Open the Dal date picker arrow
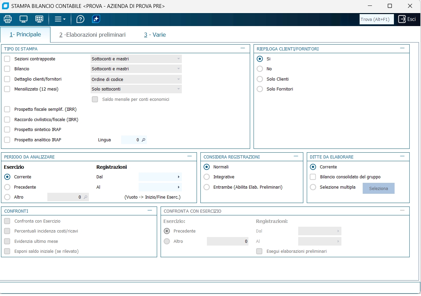The height and width of the screenshot is (296, 421). coord(178,177)
